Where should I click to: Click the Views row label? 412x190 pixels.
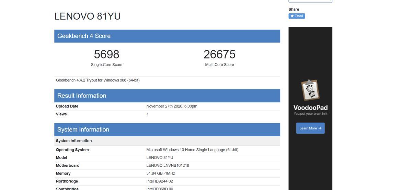click(61, 114)
